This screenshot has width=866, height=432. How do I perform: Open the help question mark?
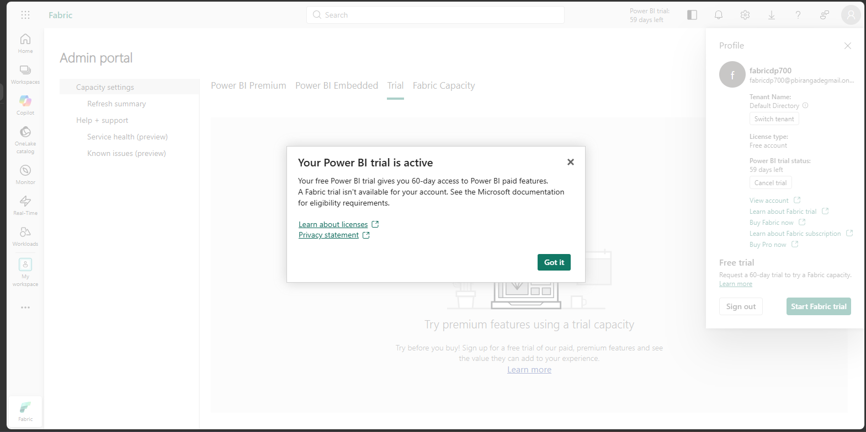coord(798,15)
